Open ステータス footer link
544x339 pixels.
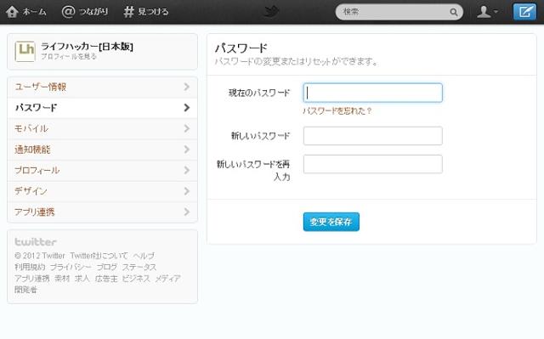pyautogui.click(x=139, y=268)
